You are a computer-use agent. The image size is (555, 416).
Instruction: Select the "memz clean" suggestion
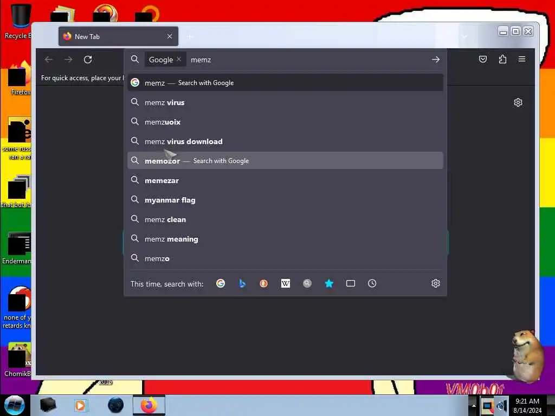click(285, 219)
